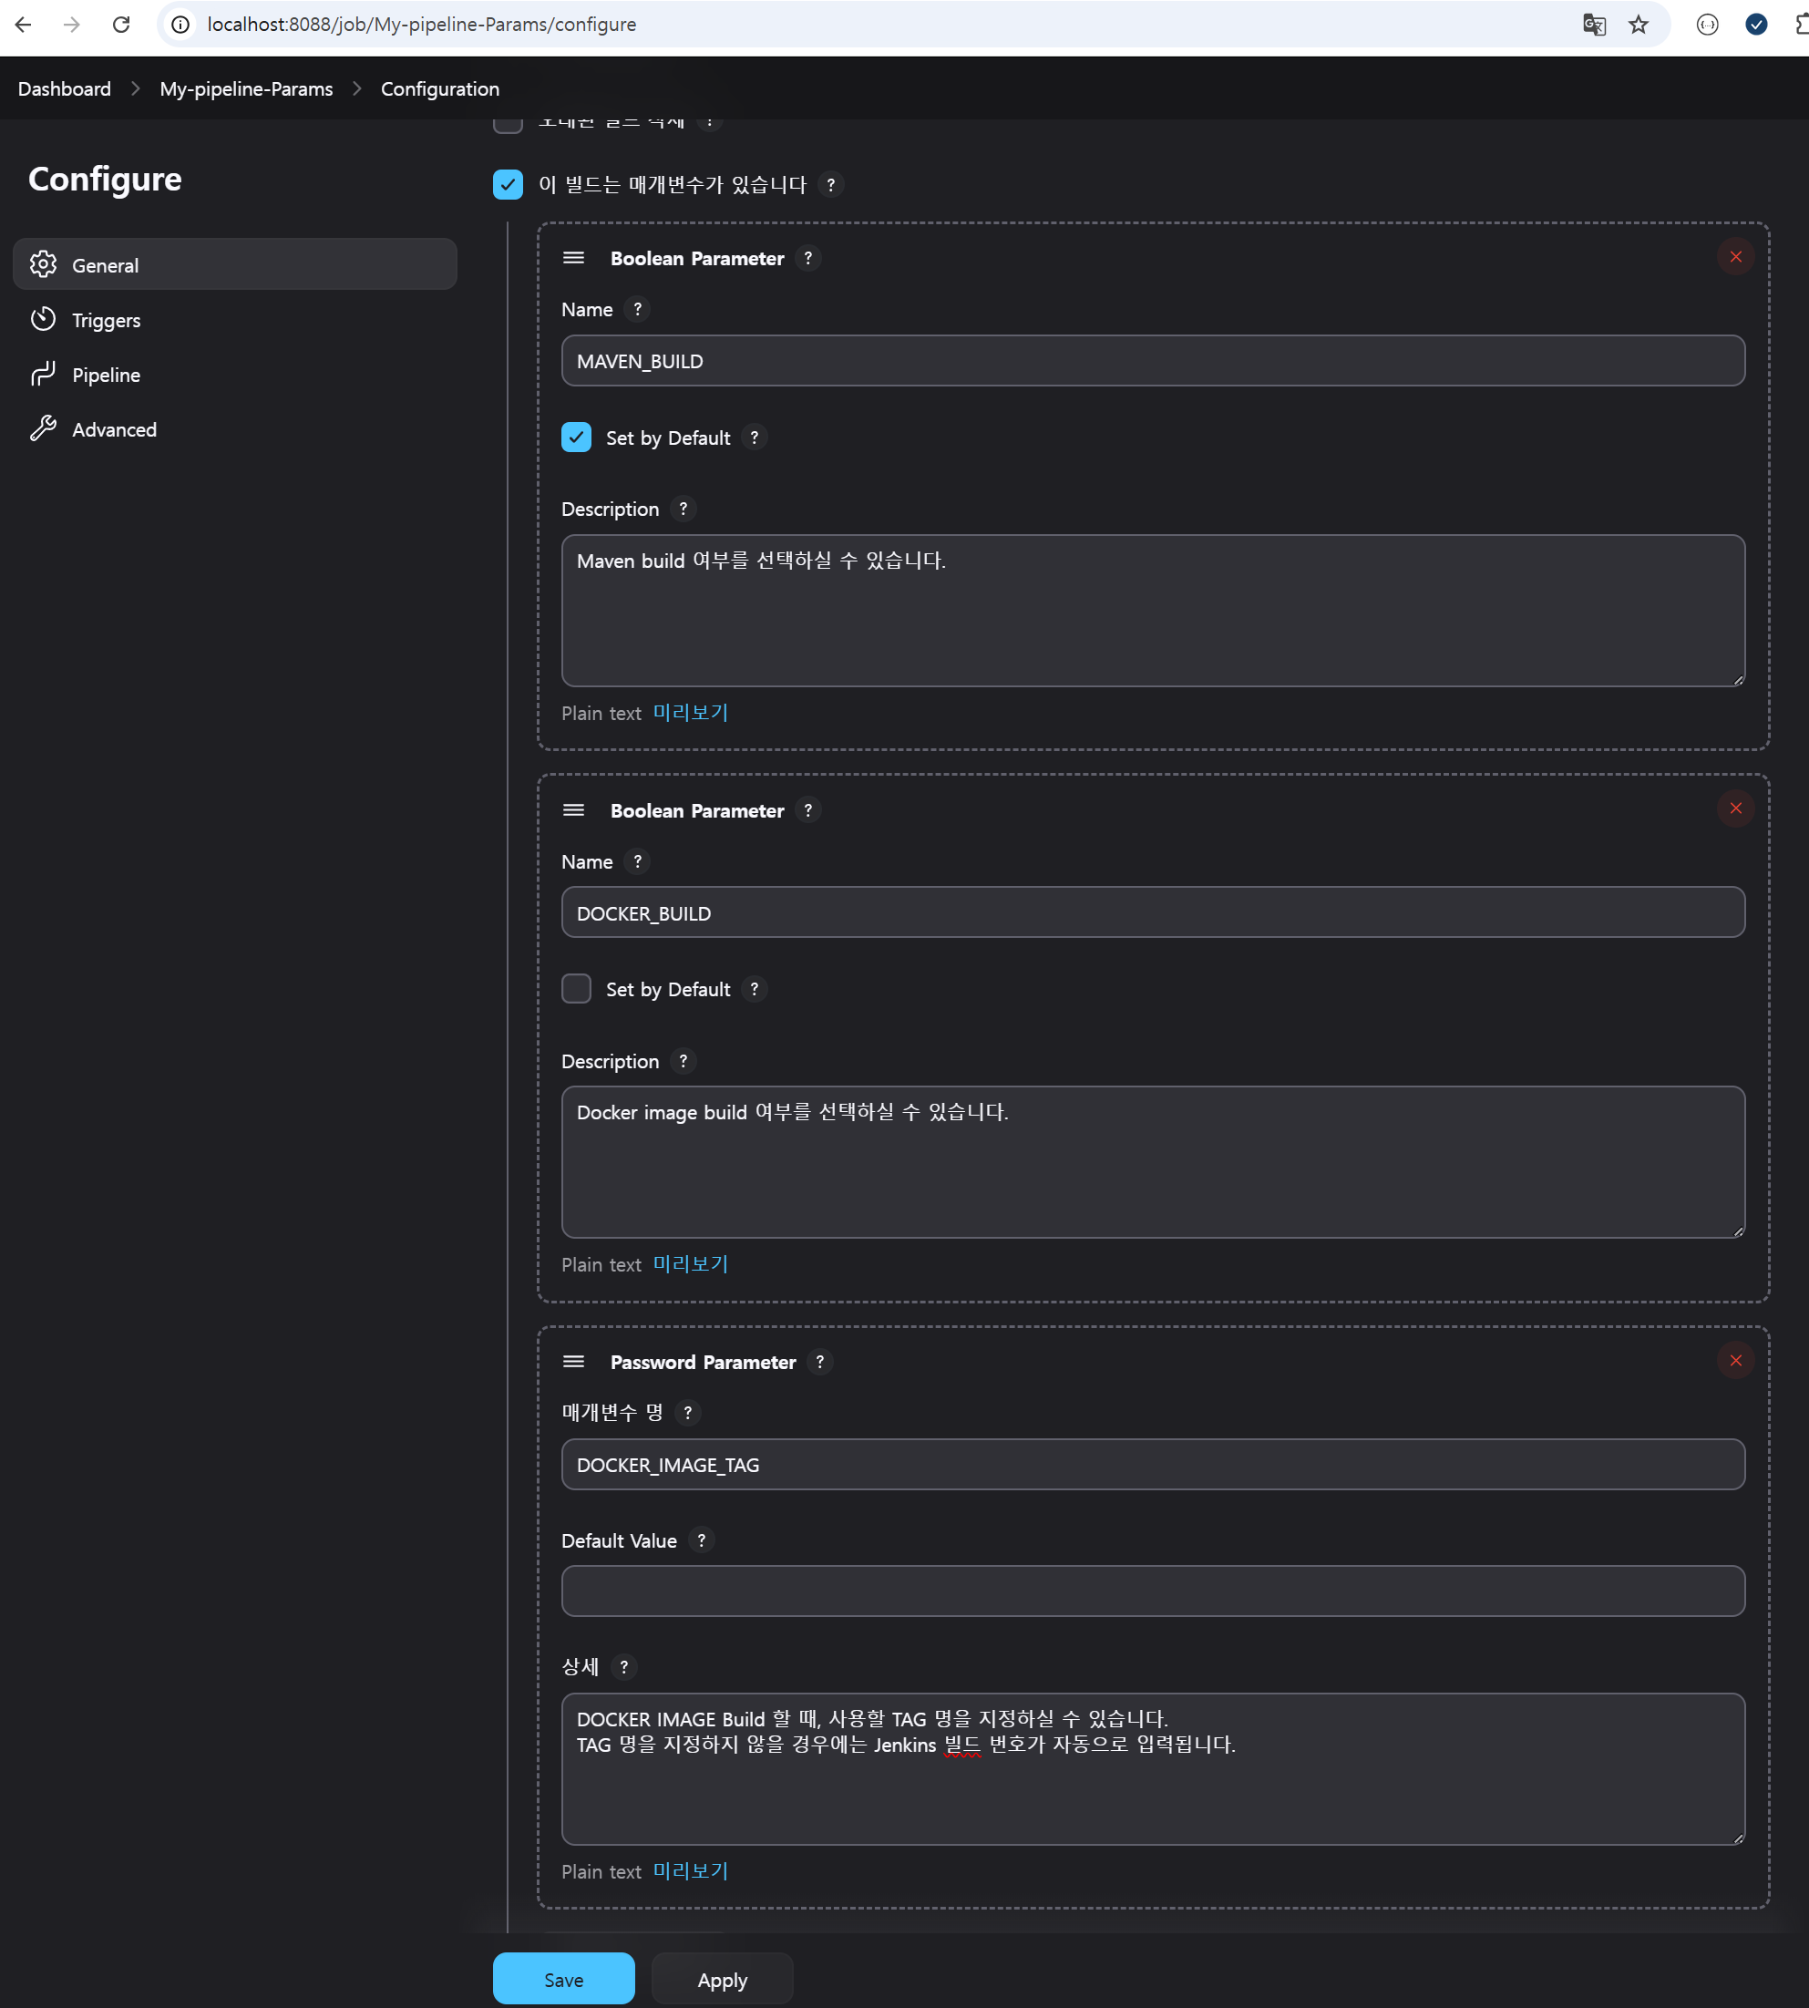Viewport: 1809px width, 2008px height.
Task: Click My-pipeline-Params in the breadcrumb
Action: point(246,89)
